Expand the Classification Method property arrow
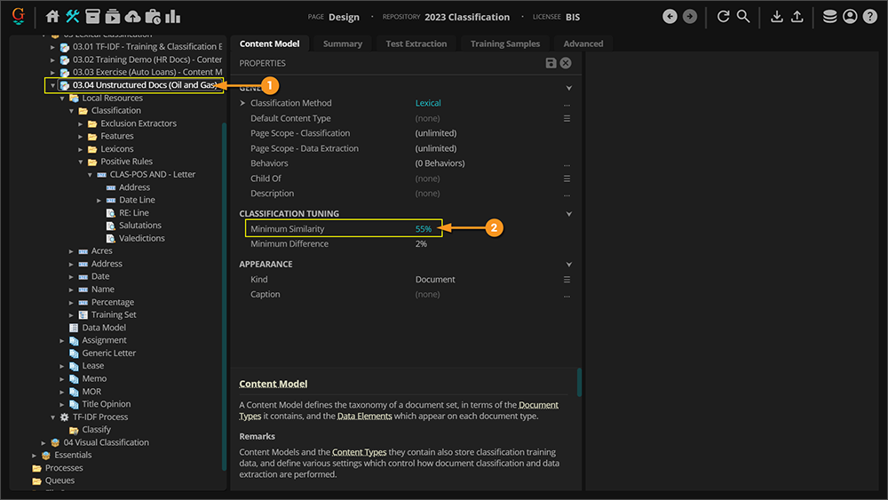 (x=242, y=104)
